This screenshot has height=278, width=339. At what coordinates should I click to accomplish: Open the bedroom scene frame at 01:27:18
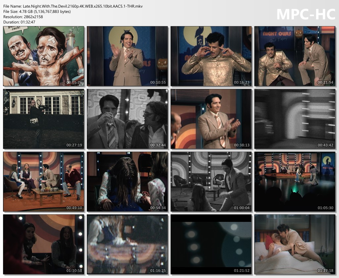tap(295, 244)
